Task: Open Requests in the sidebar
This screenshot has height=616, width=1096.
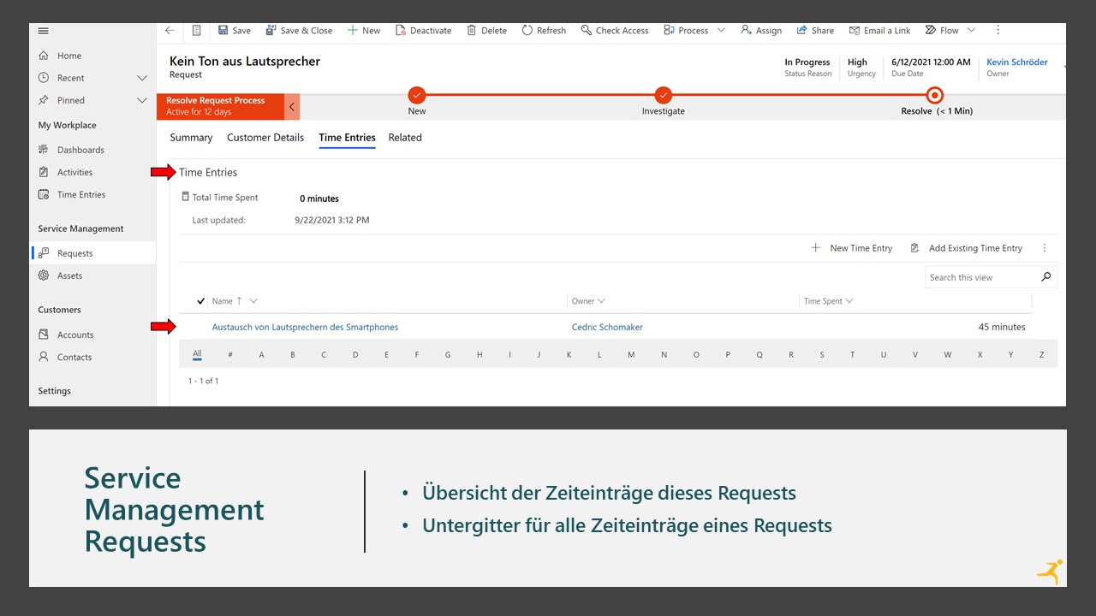Action: pos(92,253)
